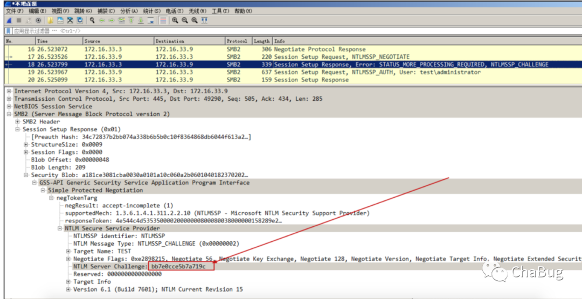Open the 捕获(C) menu
Screen dimensions: 582x299
pos(107,11)
